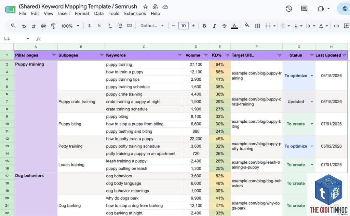The width and height of the screenshot is (350, 216).
Task: Open Puppy biting To create status dropdown
Action: point(312,124)
